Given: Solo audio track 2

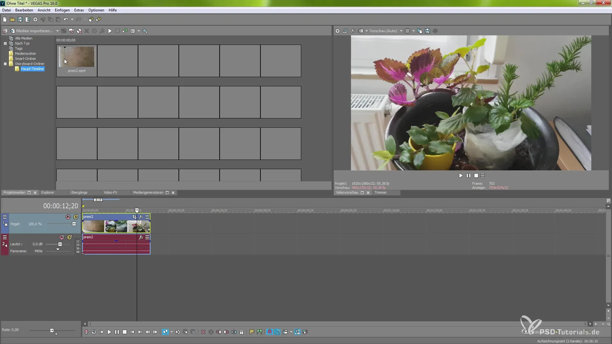Looking at the screenshot, I should click(x=69, y=237).
